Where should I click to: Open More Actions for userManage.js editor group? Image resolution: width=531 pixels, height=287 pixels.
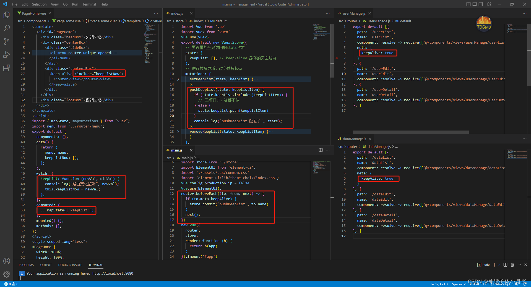click(525, 13)
